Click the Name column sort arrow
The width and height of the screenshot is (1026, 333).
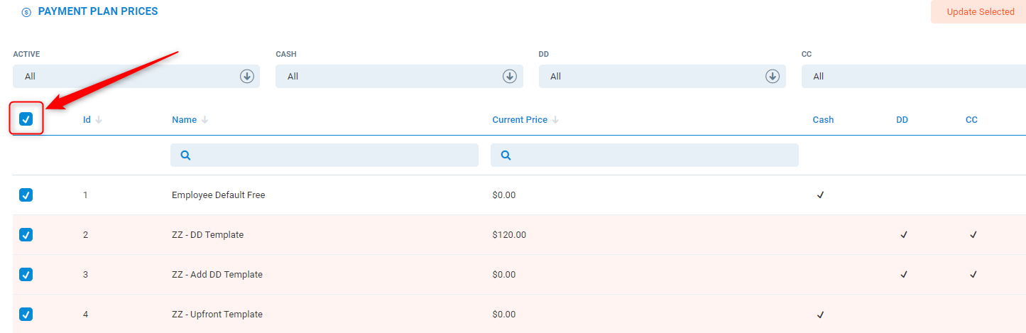click(x=204, y=120)
